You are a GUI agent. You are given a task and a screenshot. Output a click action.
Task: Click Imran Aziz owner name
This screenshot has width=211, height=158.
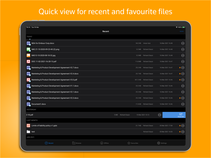pos(147,43)
